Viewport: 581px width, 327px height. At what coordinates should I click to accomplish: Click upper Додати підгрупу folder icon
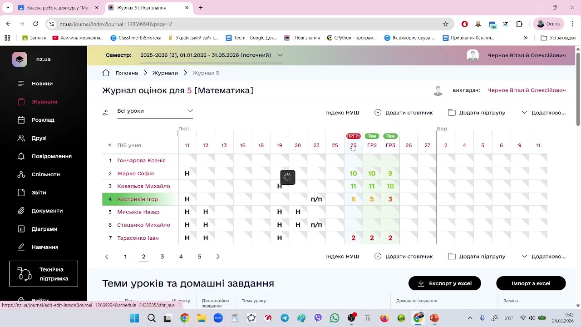(452, 113)
